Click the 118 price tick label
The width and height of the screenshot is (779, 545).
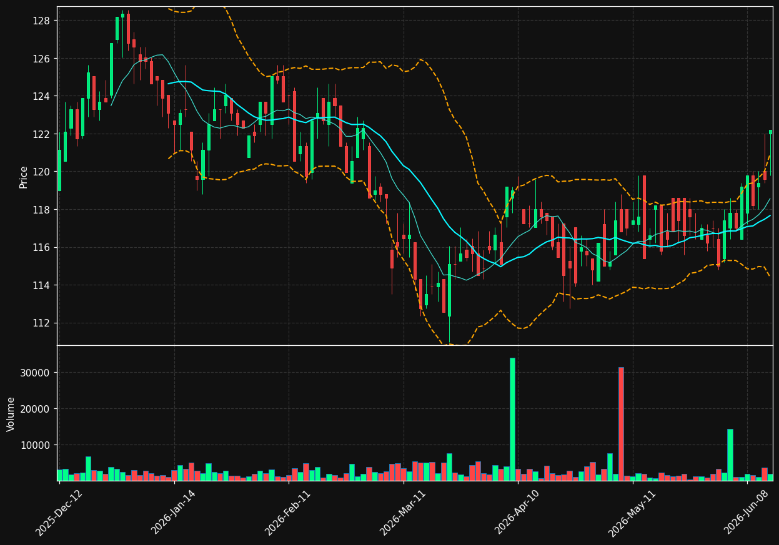(42, 210)
